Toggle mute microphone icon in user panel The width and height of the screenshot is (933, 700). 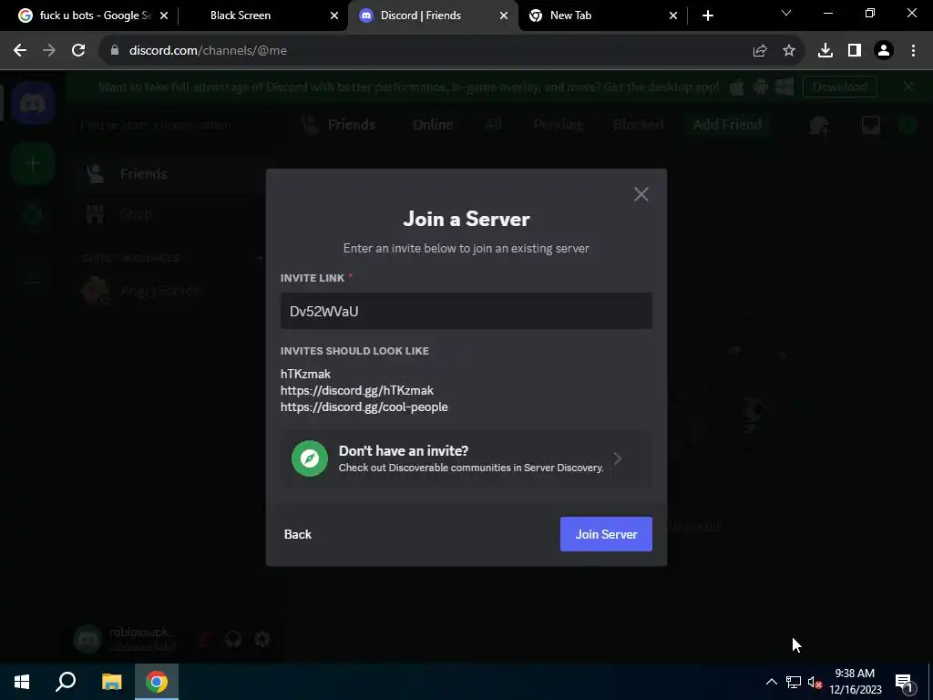(x=205, y=639)
